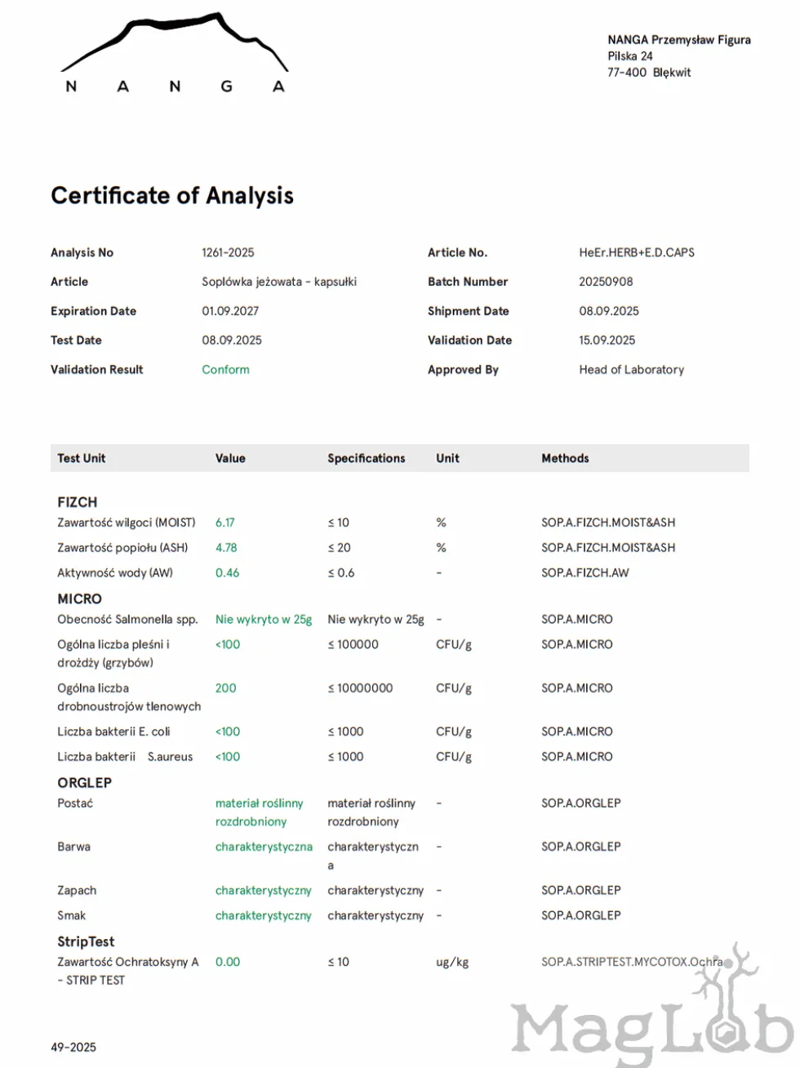Click the 'Smak' row label

coord(72,916)
